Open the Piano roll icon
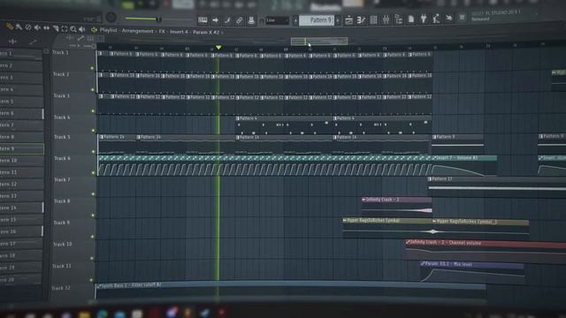 pyautogui.click(x=361, y=20)
